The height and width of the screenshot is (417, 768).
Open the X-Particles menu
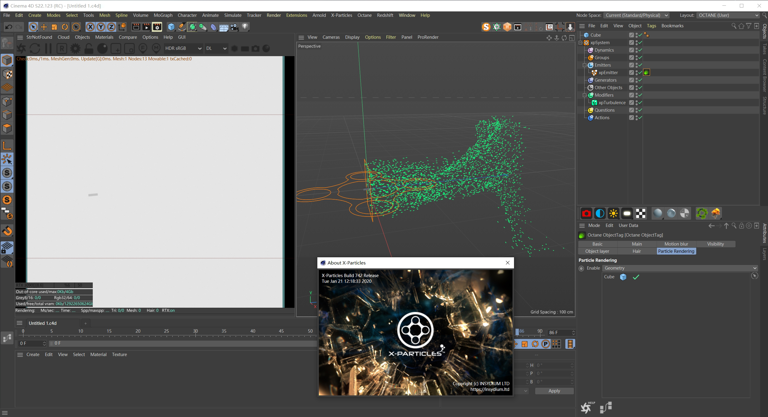tap(341, 15)
